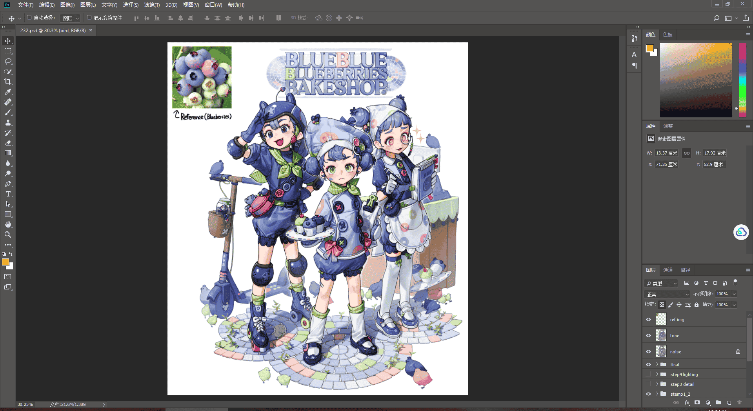Select the Horizontal Type tool

pos(8,194)
